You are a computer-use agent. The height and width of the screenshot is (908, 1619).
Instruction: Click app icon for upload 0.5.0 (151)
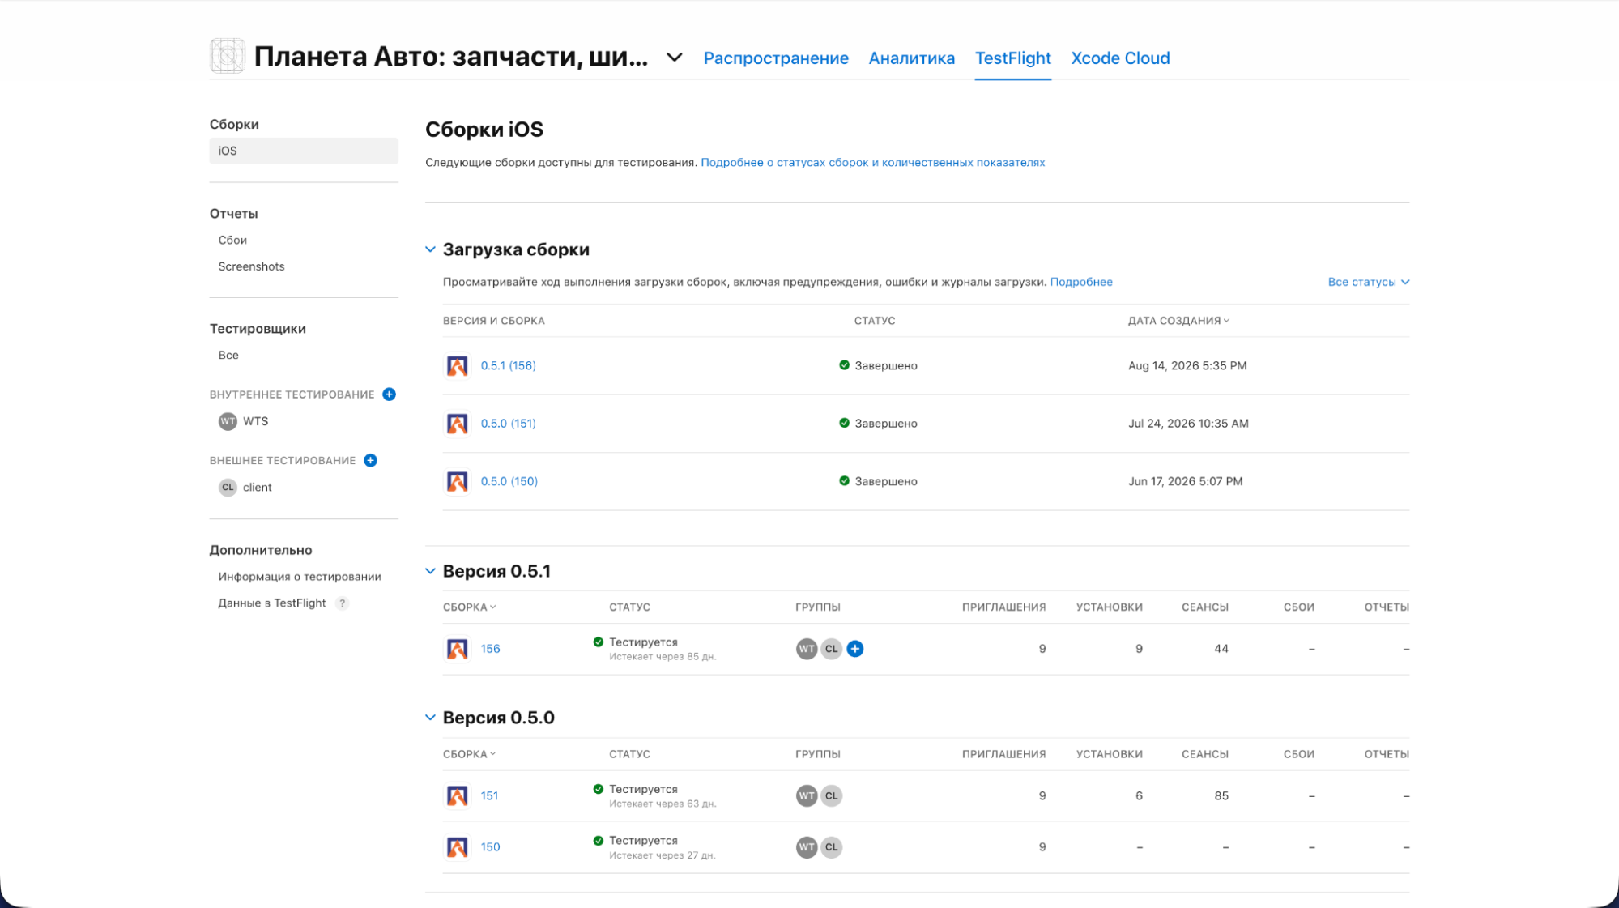457,424
